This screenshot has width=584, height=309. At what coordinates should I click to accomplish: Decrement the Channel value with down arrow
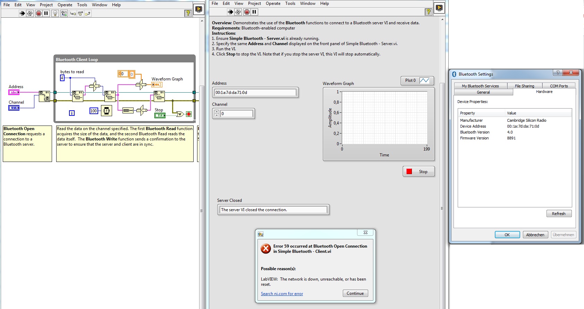coord(217,115)
